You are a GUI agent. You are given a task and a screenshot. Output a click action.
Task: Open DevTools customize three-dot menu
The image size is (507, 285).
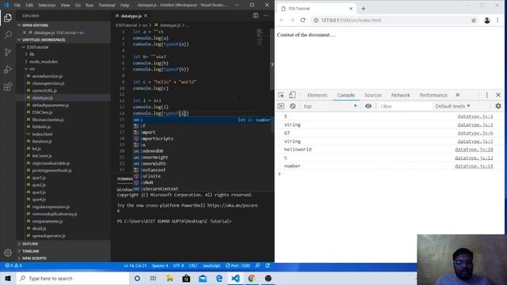click(x=486, y=95)
